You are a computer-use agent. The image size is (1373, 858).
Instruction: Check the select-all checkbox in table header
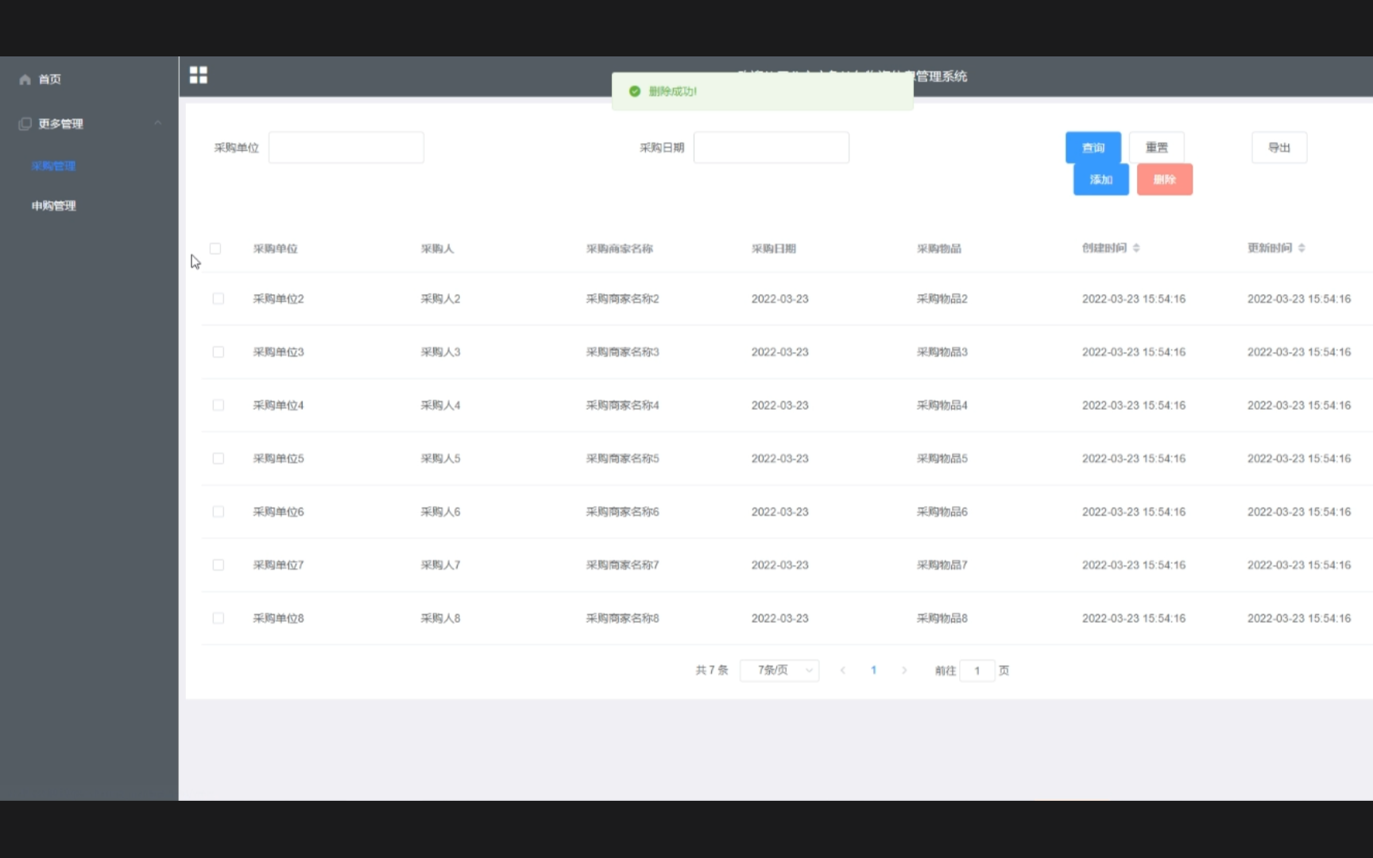215,249
